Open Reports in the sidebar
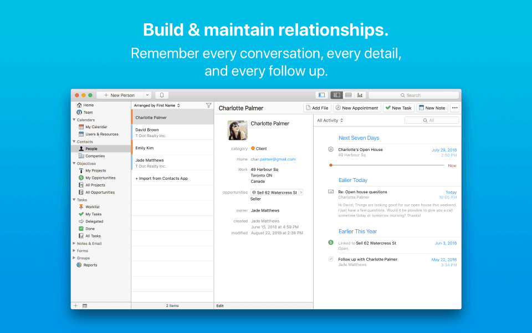This screenshot has width=532, height=333. [90, 265]
